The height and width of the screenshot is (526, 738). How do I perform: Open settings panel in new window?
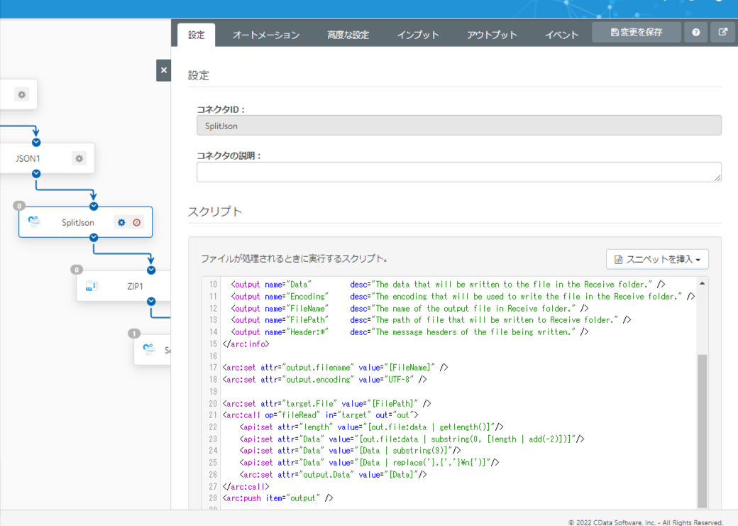click(x=723, y=33)
